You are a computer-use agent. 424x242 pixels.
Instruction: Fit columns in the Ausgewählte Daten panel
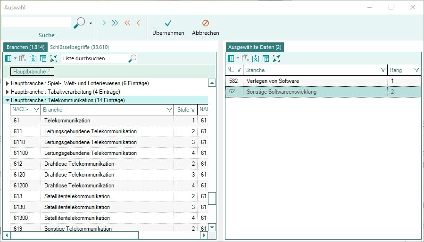point(276,58)
